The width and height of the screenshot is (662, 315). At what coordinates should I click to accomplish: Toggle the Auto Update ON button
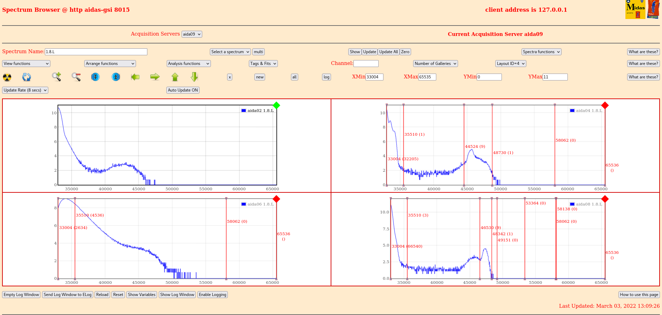click(183, 90)
